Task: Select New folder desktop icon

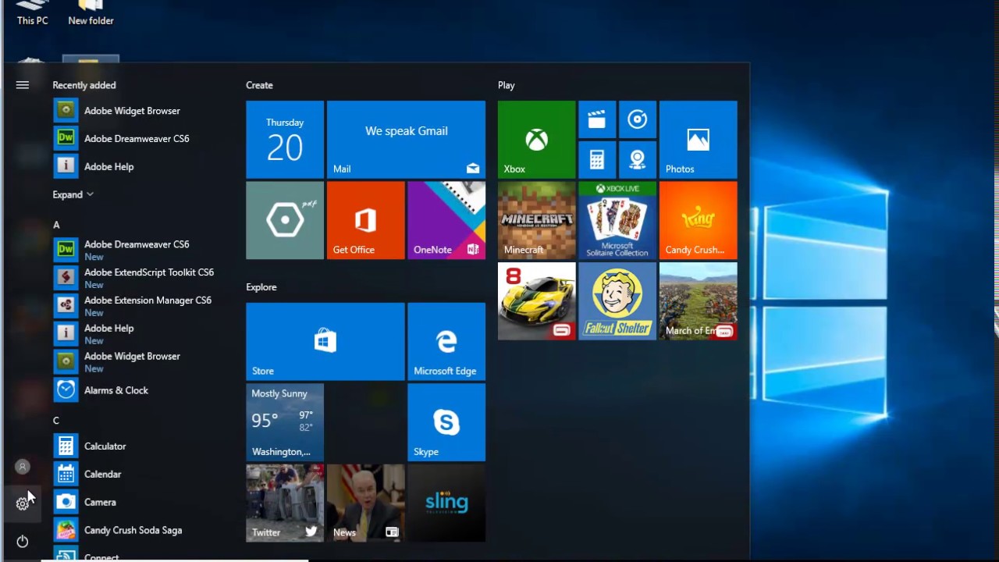Action: 91,13
